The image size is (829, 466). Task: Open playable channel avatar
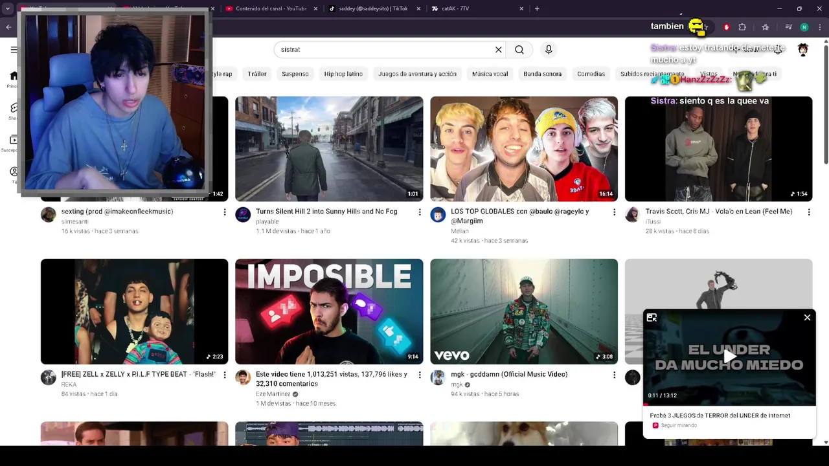[243, 215]
